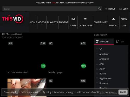Open the Community menu item
The width and height of the screenshot is (130, 97).
click(101, 22)
